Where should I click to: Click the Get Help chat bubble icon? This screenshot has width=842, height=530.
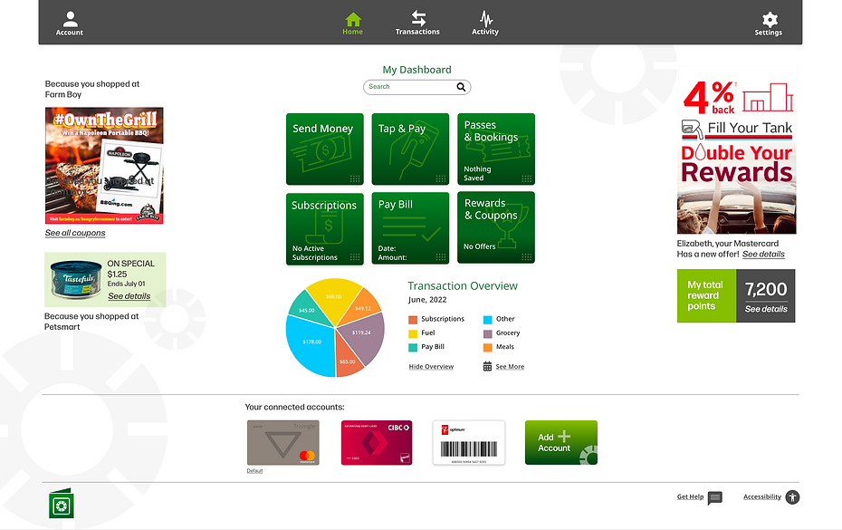tap(714, 498)
